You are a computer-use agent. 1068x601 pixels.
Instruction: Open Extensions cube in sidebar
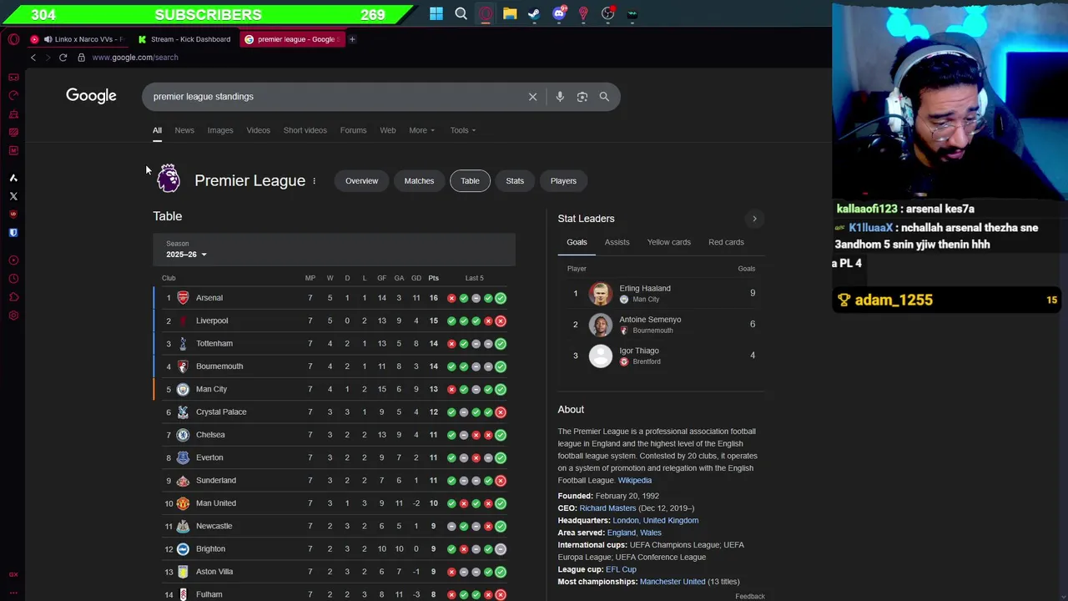tap(13, 297)
